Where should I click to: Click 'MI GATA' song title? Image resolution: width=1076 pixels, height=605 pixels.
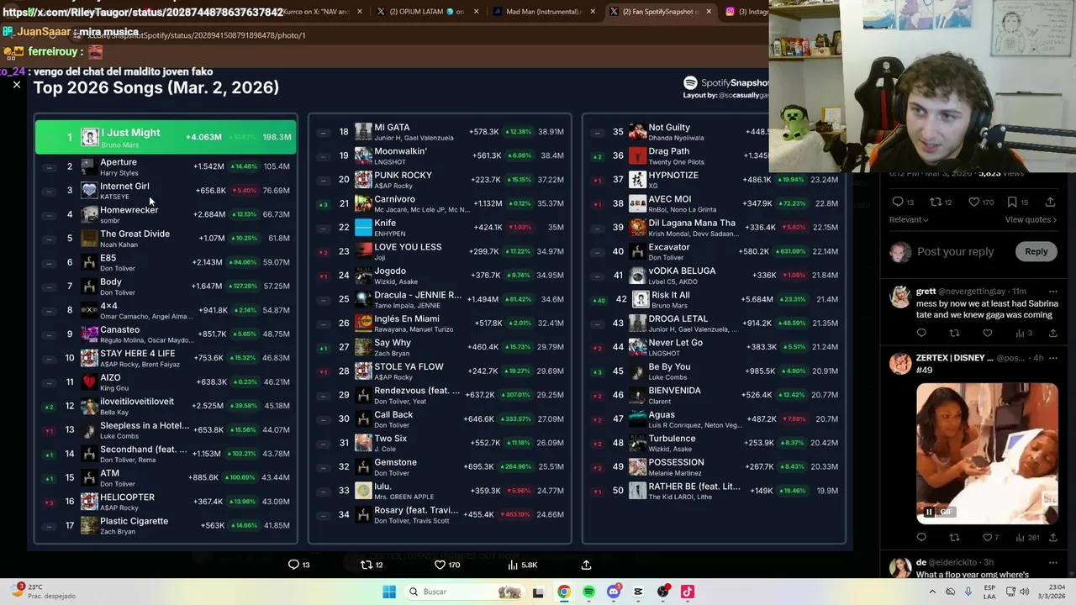click(x=392, y=128)
